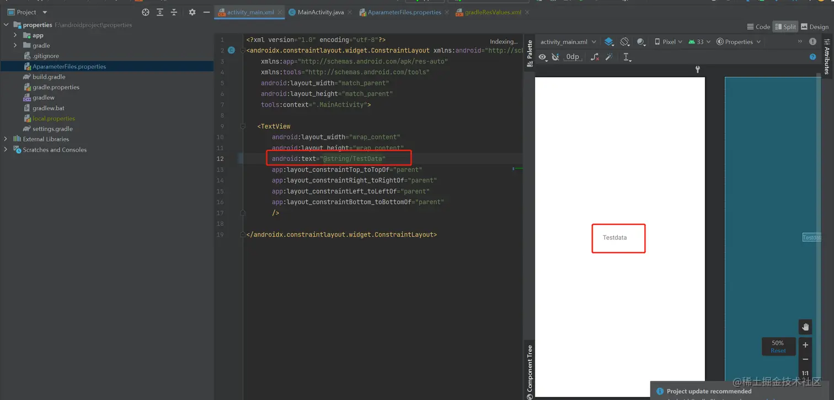
Task: Expand the app folder
Action: (x=15, y=35)
